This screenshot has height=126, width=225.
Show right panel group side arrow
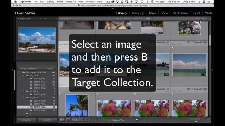pos(212,70)
